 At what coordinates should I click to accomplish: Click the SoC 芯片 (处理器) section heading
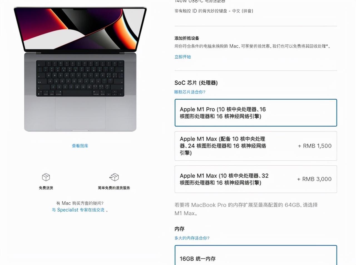[x=196, y=83]
